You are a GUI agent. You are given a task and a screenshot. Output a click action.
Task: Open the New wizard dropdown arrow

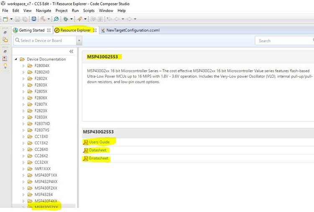click(x=11, y=19)
